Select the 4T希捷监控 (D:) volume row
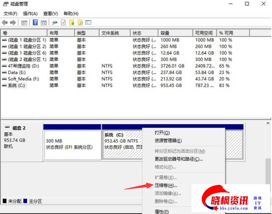The image size is (272, 214). point(23,66)
